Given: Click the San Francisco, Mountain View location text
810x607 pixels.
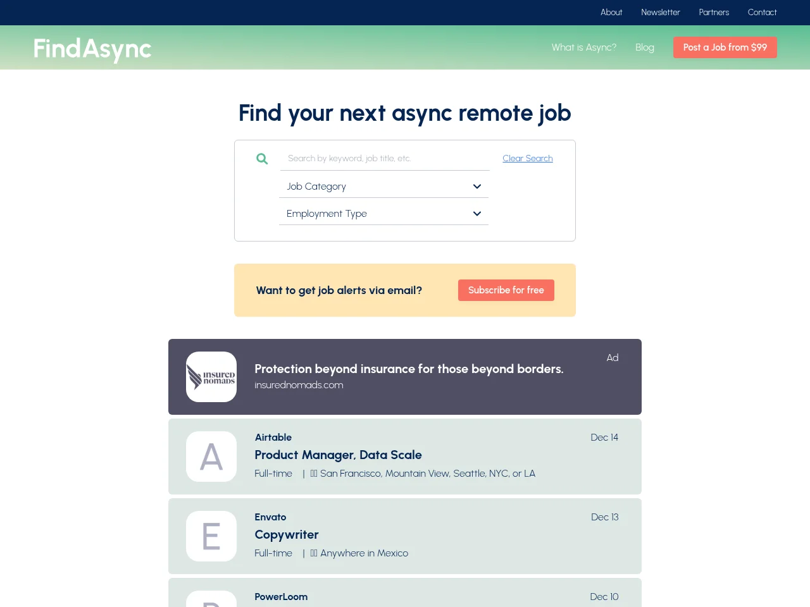Looking at the screenshot, I should [428, 474].
